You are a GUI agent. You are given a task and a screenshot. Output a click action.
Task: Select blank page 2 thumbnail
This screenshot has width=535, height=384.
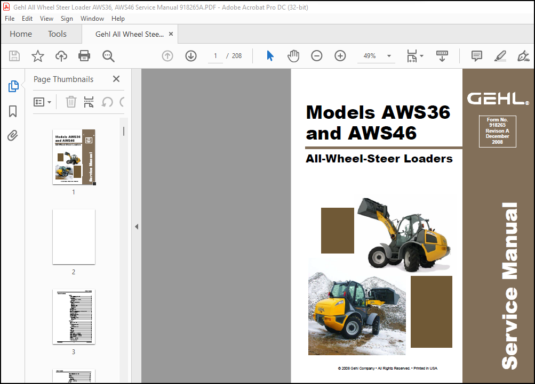74,237
